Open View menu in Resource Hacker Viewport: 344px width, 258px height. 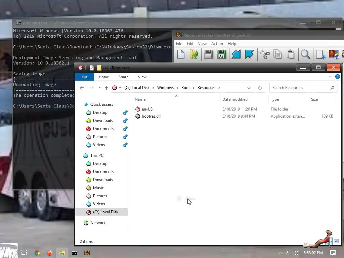coord(202,44)
